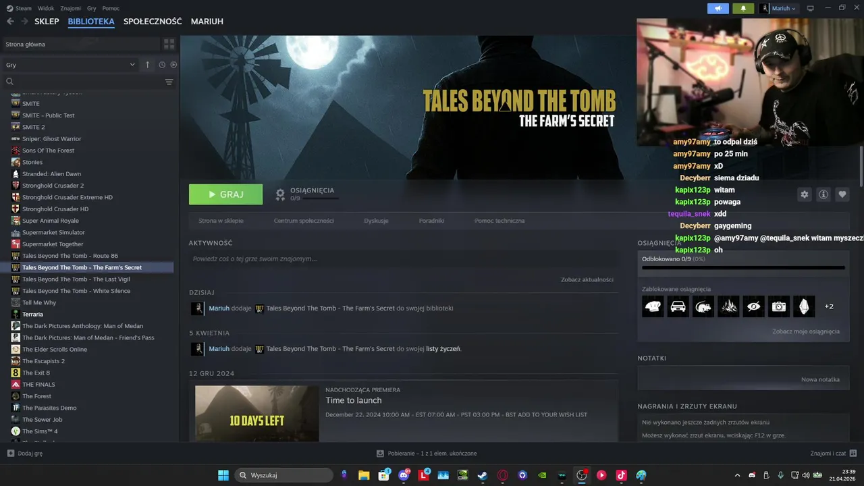864x486 pixels.
Task: Select Supermarket Simulator in the library
Action: pyautogui.click(x=53, y=232)
